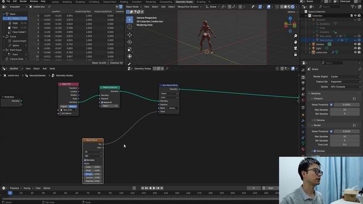This screenshot has height=204, width=363.
Task: Select the Cursor tool in viewport toolbar
Action: (130, 27)
